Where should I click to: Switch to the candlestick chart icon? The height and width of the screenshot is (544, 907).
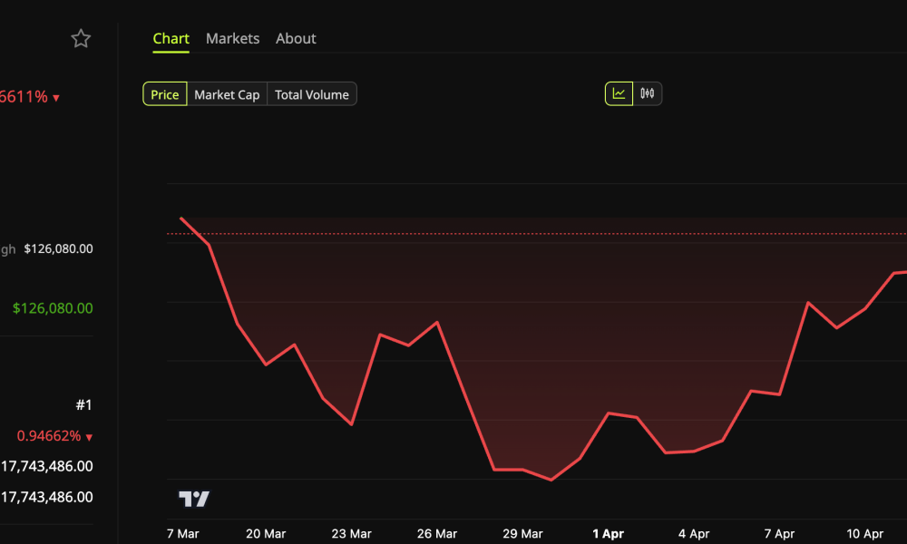[648, 92]
